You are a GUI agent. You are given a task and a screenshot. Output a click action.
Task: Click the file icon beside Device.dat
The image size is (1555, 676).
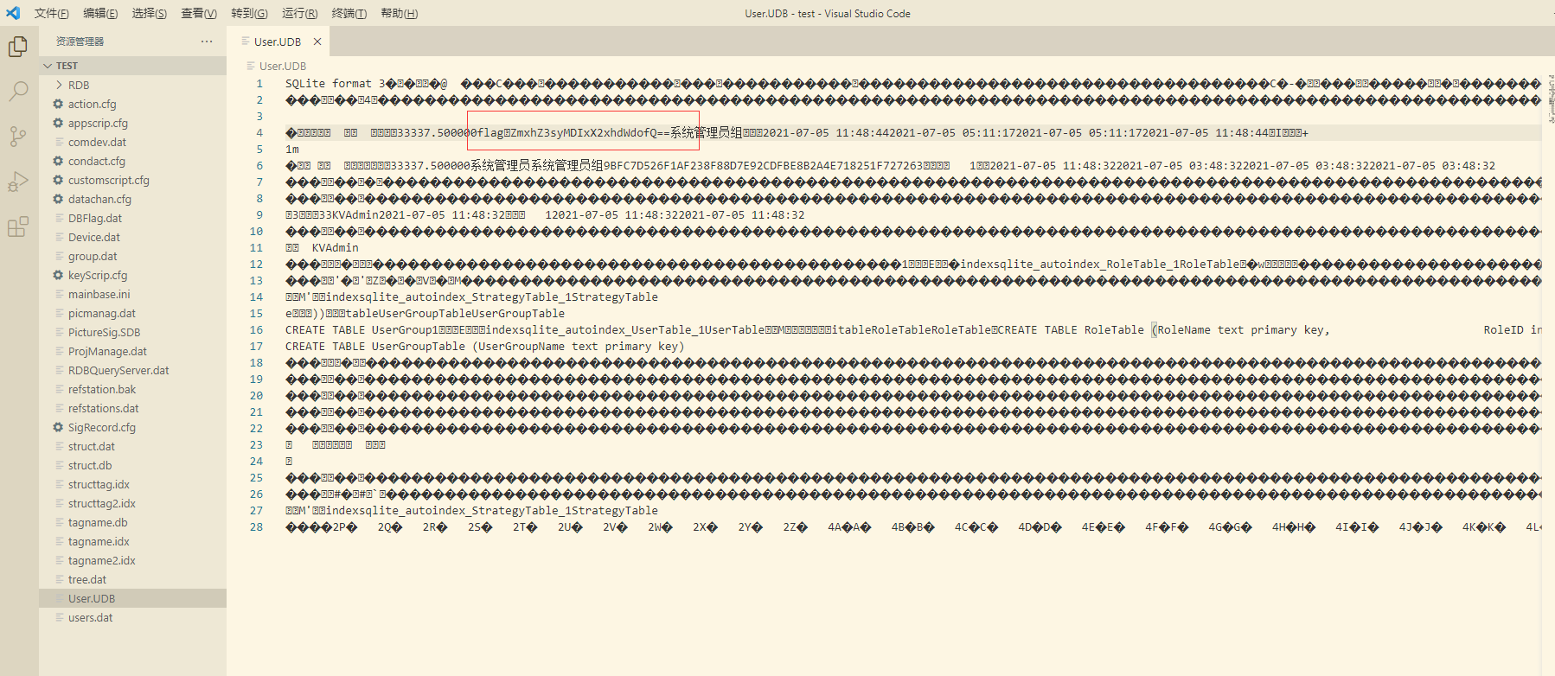[x=59, y=237]
